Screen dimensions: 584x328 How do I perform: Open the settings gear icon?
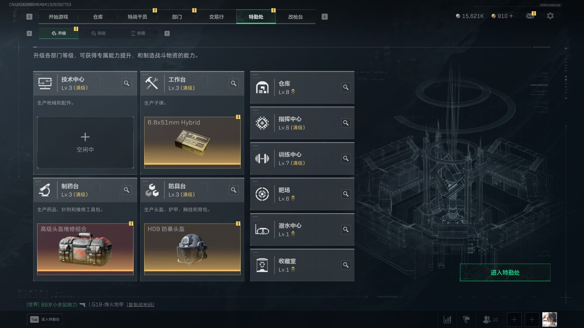(550, 16)
